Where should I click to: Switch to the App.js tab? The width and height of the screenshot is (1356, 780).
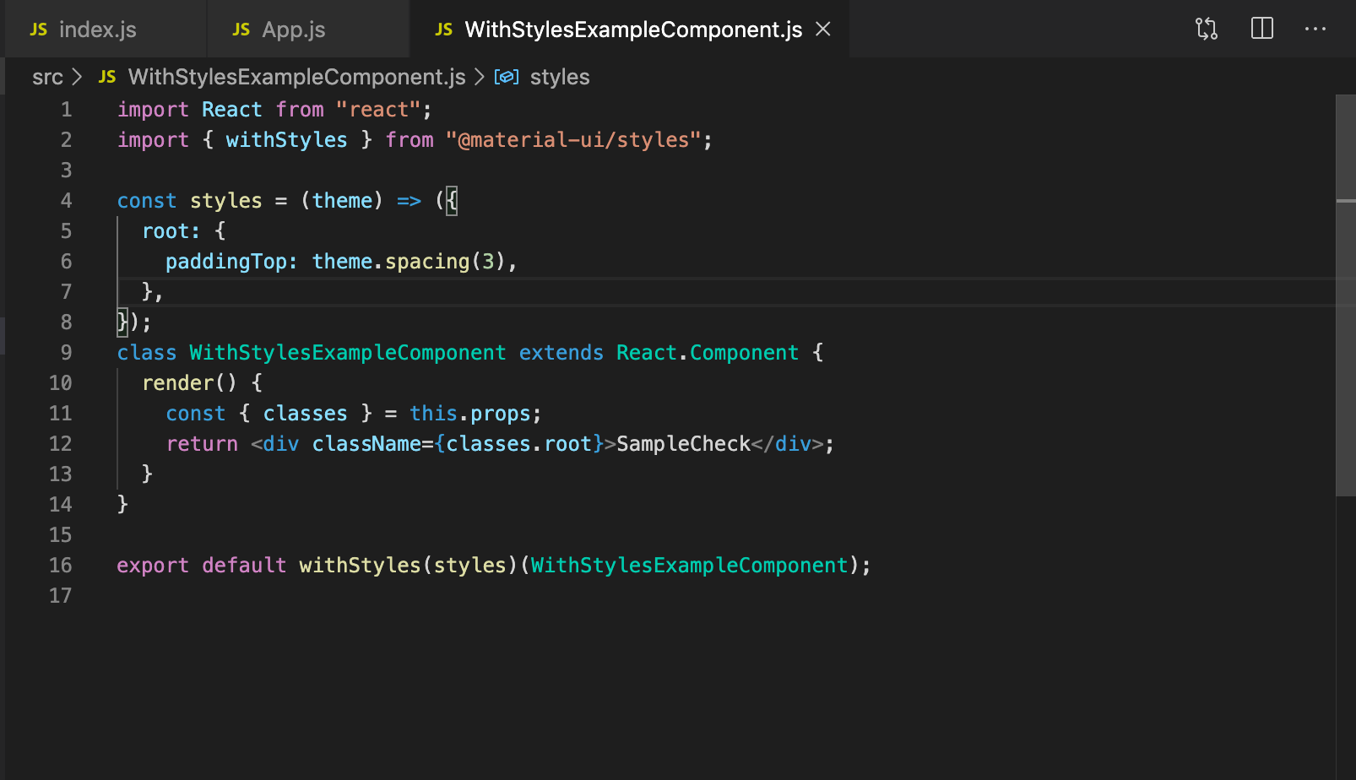[294, 29]
